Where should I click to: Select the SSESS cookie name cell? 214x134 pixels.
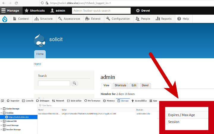tap(49, 114)
